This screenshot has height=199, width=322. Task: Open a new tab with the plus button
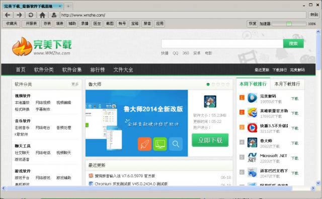pyautogui.click(x=68, y=6)
